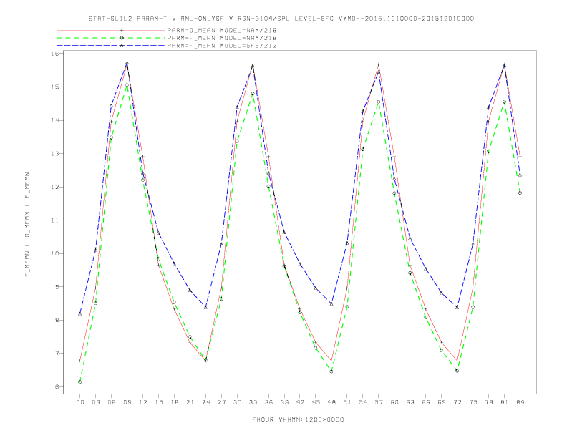The width and height of the screenshot is (567, 438).
Task: Click x-axis tick label 69
Action: [442, 402]
